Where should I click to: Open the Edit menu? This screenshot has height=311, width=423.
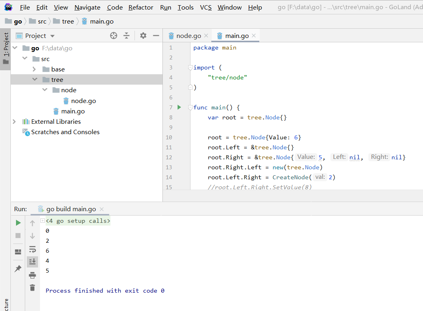point(42,8)
